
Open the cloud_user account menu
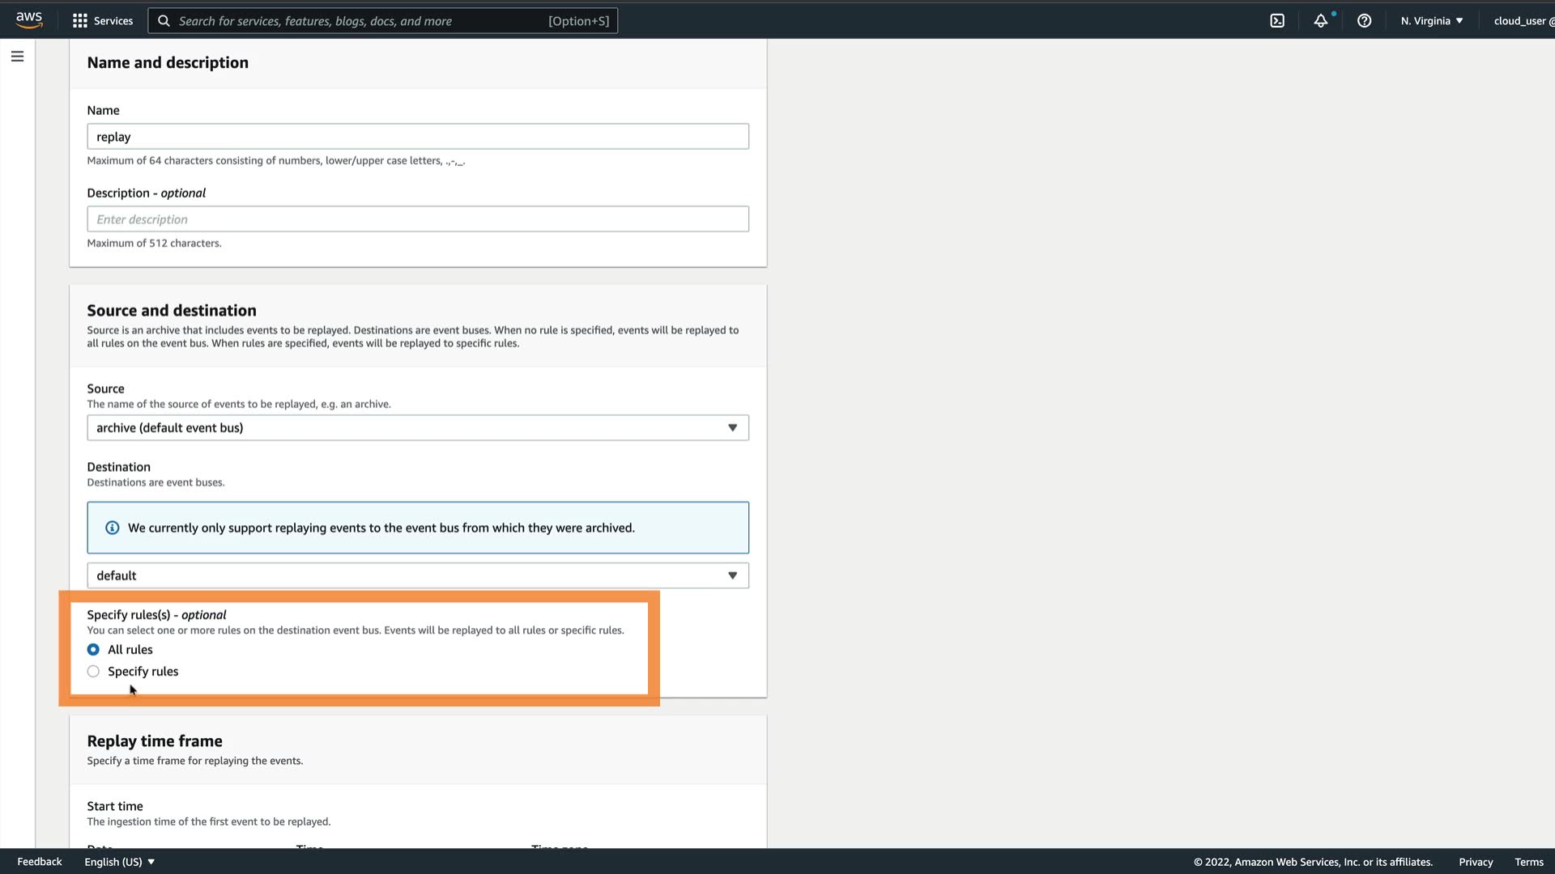(1523, 21)
